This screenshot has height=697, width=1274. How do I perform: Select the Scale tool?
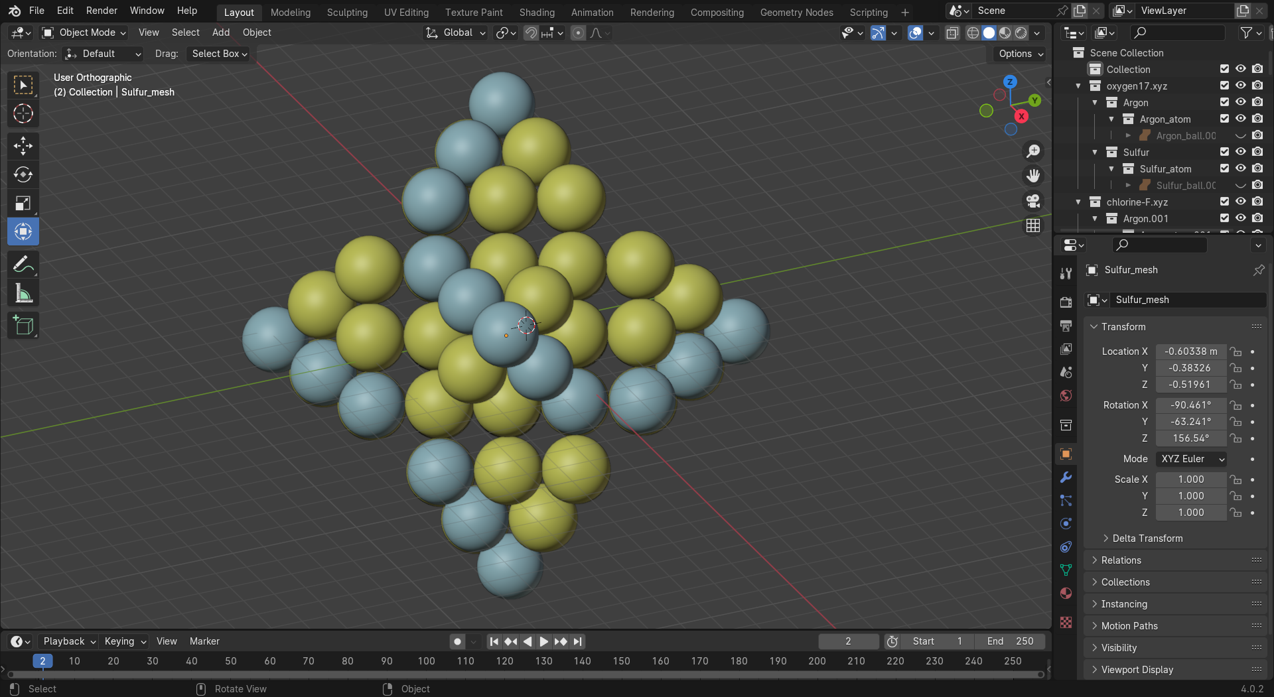pos(23,203)
